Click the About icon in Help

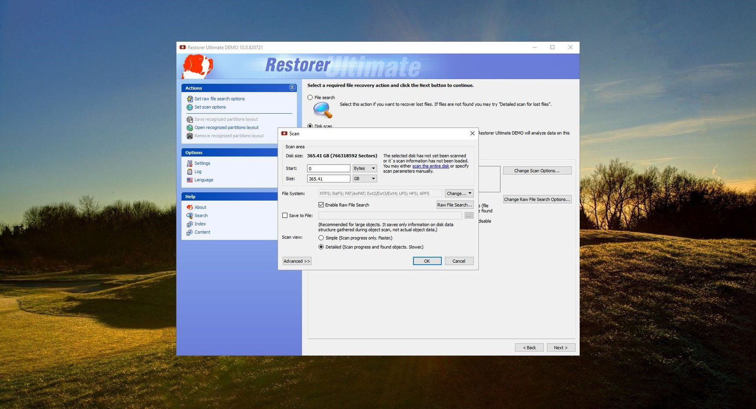coord(189,207)
